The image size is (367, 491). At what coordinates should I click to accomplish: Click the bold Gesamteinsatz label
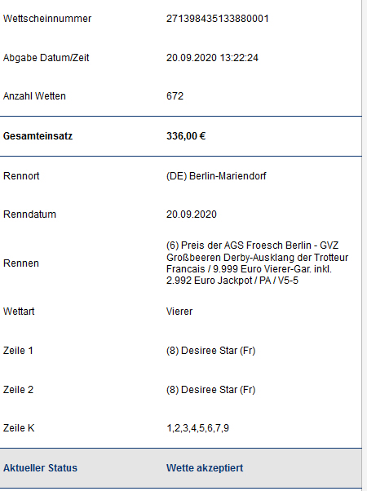(38, 136)
